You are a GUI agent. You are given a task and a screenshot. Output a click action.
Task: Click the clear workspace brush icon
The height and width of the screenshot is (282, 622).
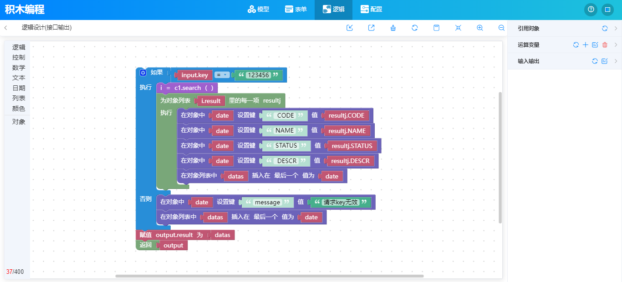(x=393, y=28)
